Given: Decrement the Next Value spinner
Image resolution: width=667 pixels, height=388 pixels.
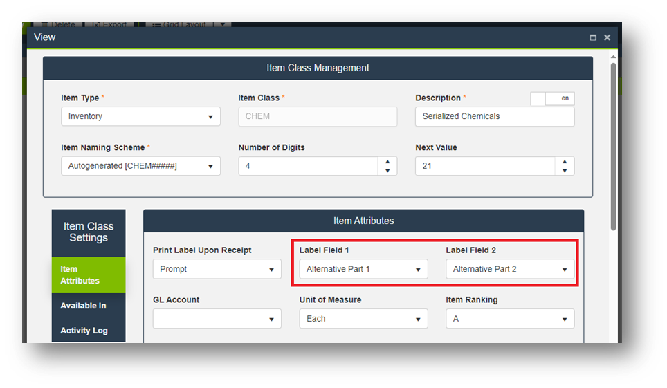Looking at the screenshot, I should click(x=565, y=171).
